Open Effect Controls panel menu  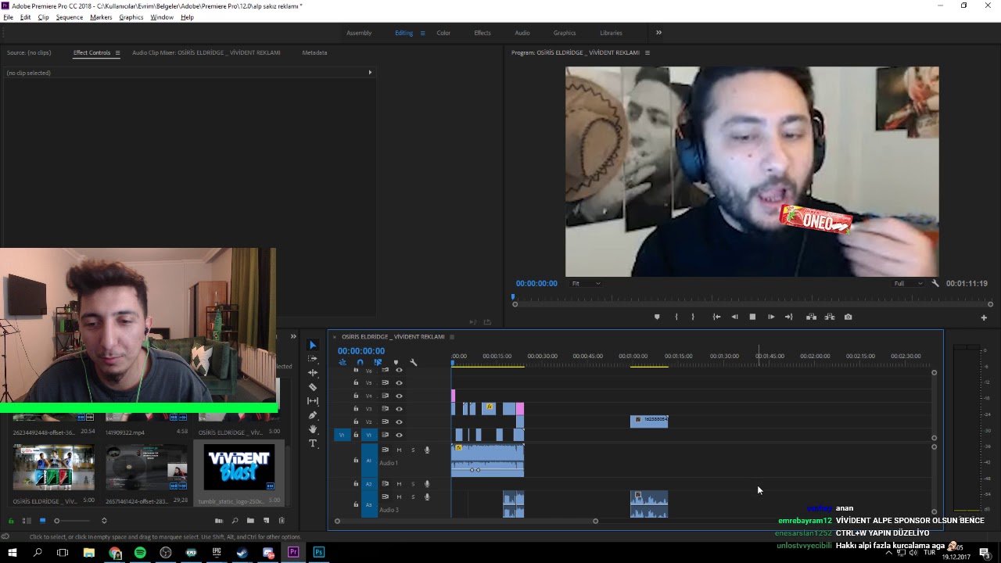[117, 52]
